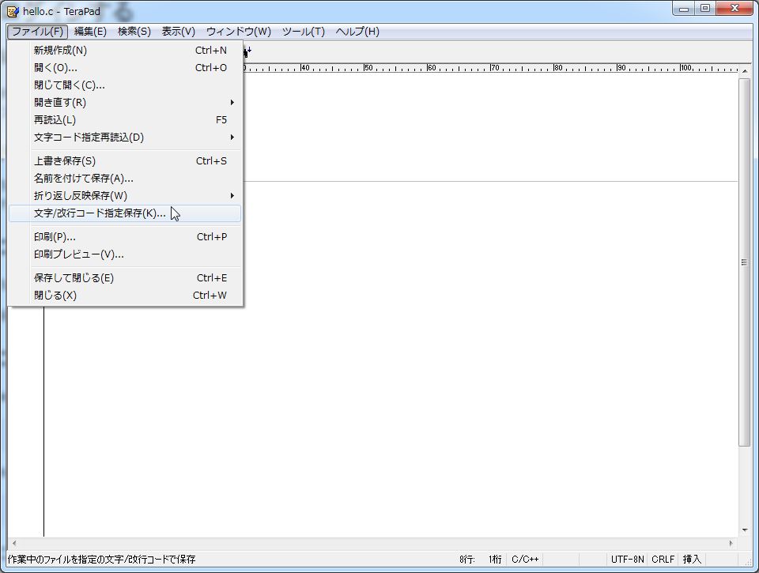Click the 挿入 insert mode indicator
759x573 pixels.
pyautogui.click(x=692, y=560)
